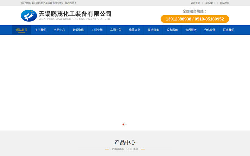This screenshot has width=250, height=156.
Task: Click the orange hotline phone number button
Action: click(x=195, y=19)
